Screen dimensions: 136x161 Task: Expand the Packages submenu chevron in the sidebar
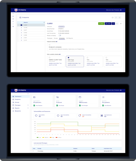coord(28,105)
